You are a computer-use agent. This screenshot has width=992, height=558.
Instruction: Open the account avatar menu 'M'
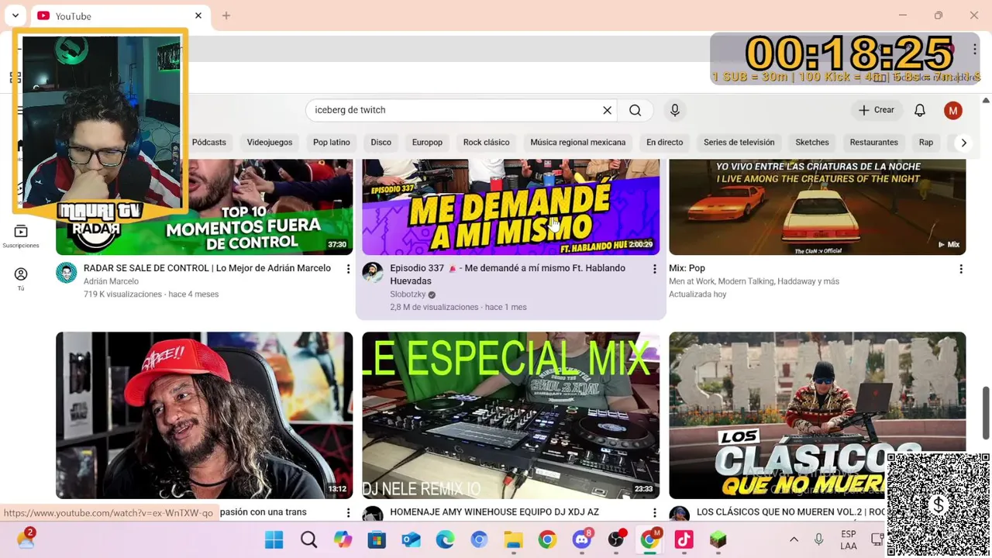pyautogui.click(x=953, y=110)
